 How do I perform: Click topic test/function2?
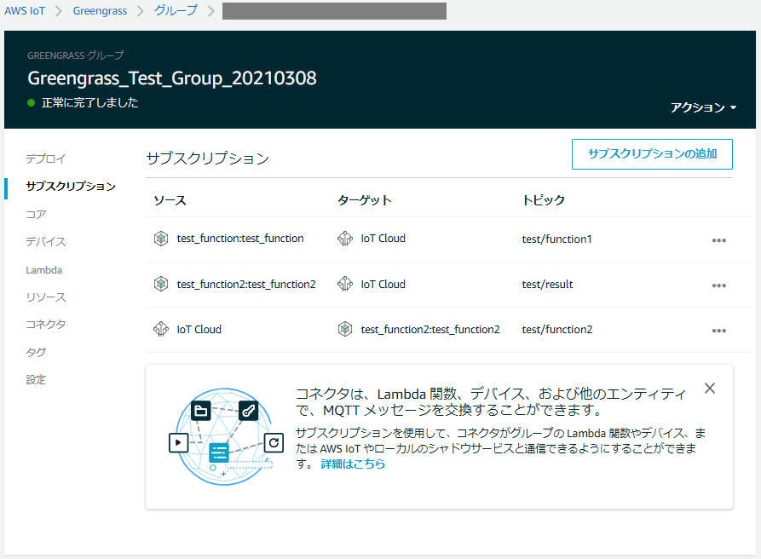(x=557, y=330)
